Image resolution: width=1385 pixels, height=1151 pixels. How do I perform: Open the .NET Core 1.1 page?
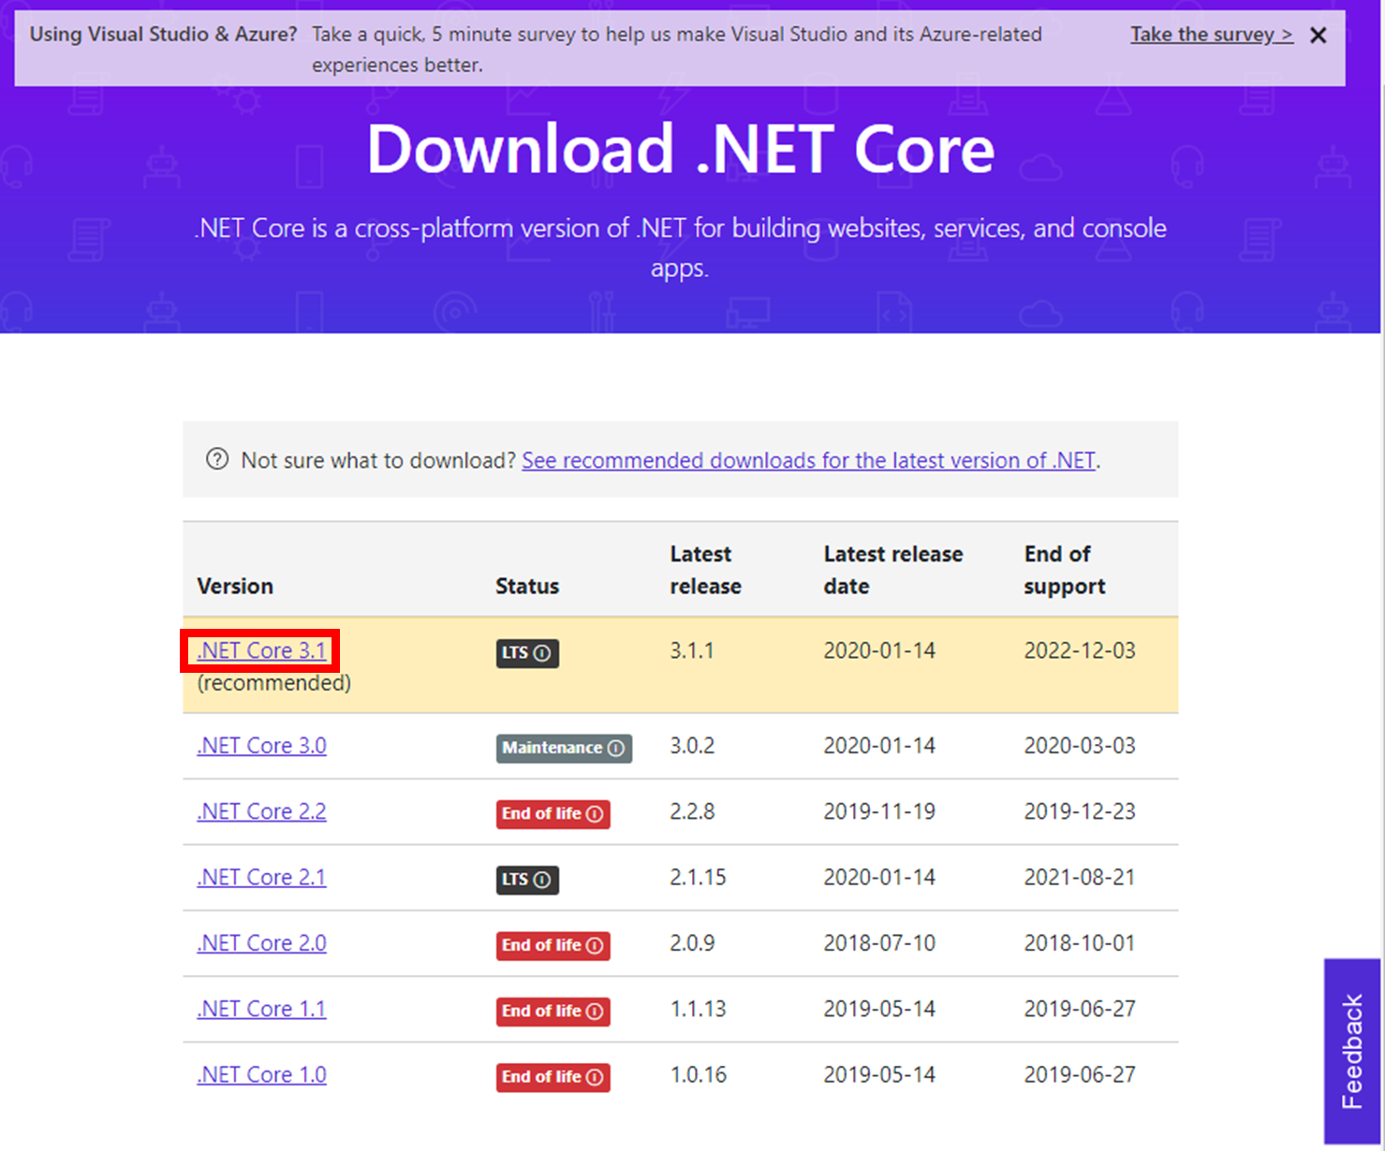pos(260,1009)
